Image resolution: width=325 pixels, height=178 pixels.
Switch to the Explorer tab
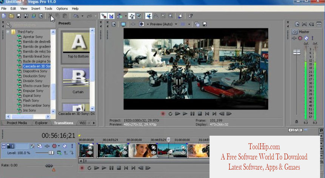41,123
